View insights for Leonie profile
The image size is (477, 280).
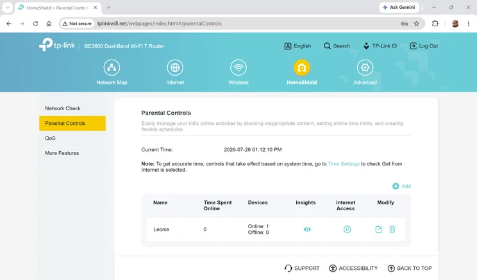307,229
